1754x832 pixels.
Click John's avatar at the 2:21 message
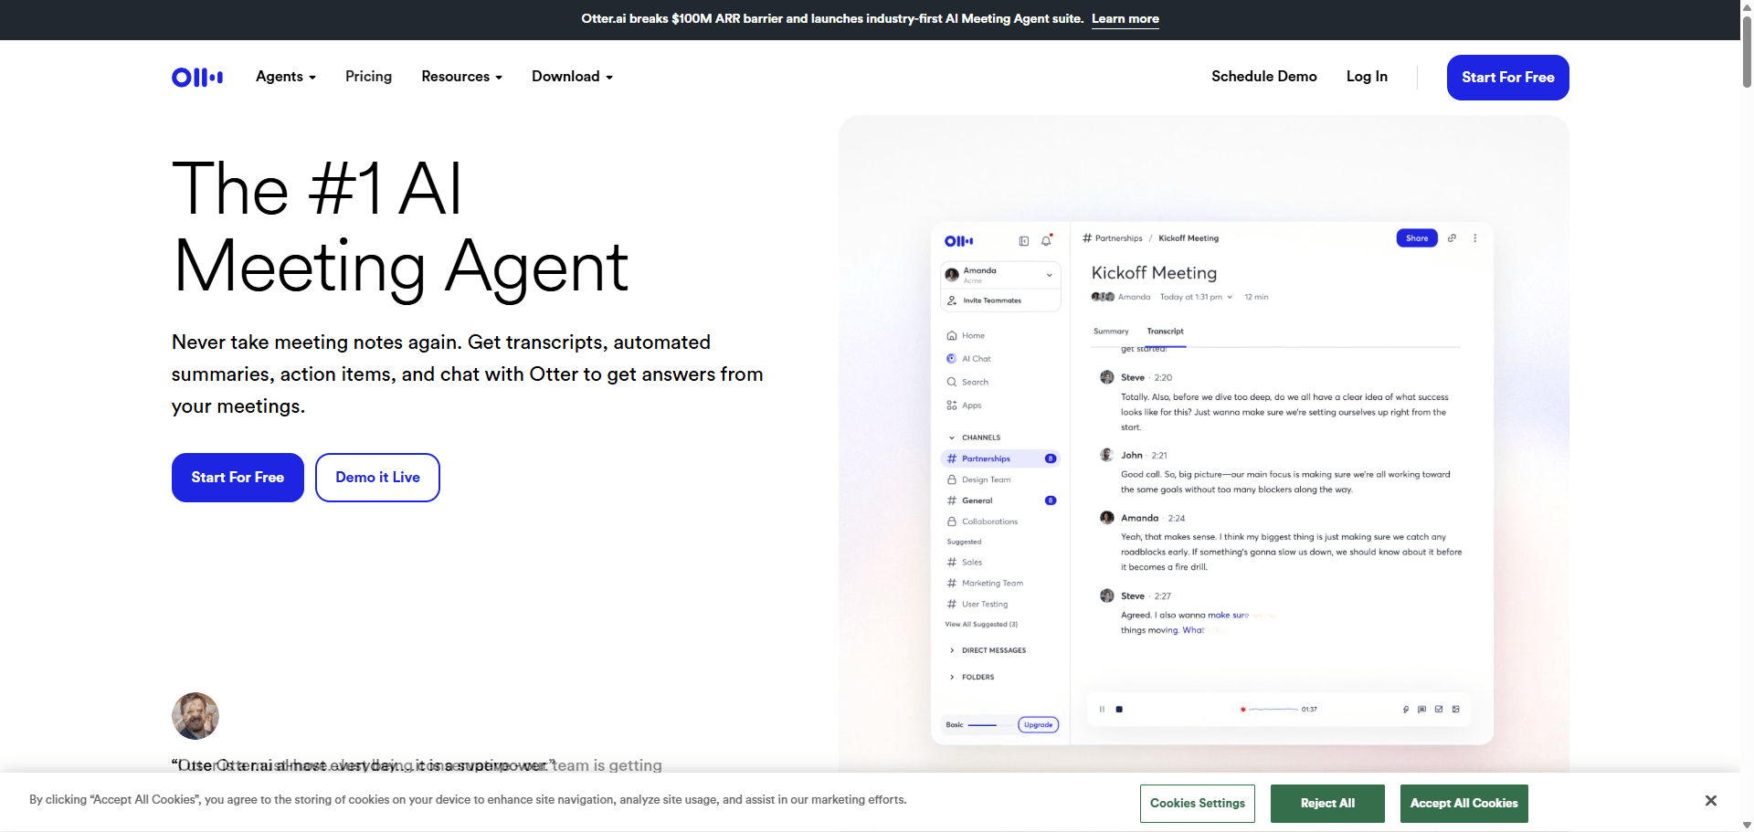pos(1107,455)
